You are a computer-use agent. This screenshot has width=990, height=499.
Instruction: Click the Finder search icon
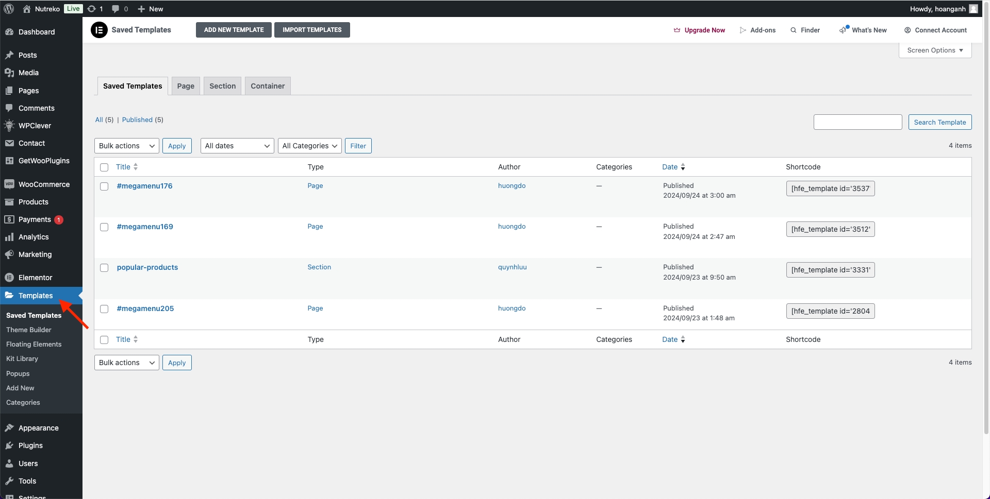[x=794, y=30]
